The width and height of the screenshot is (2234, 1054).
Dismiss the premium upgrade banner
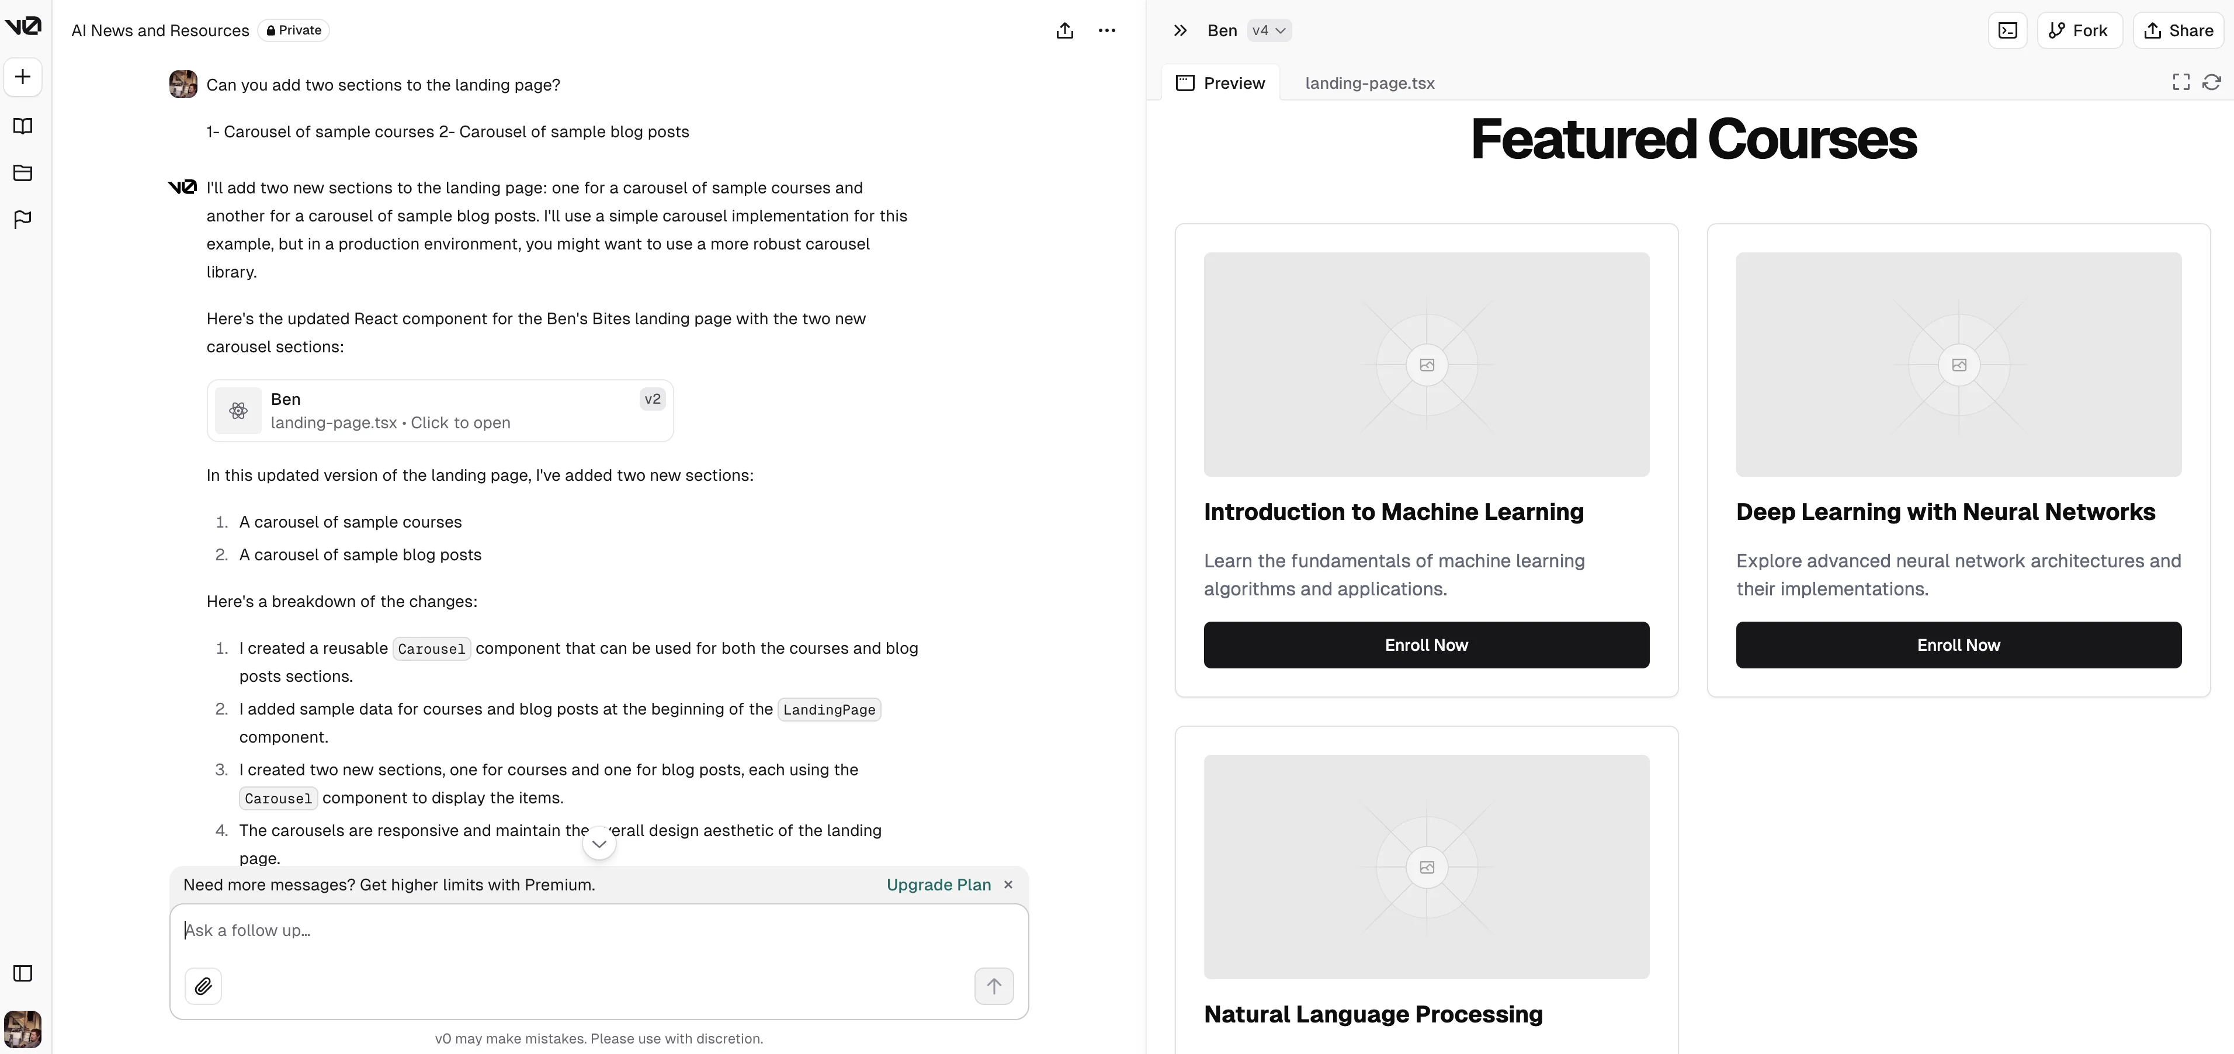click(x=1008, y=885)
